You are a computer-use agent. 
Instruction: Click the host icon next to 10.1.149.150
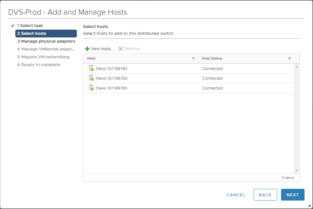tap(91, 78)
